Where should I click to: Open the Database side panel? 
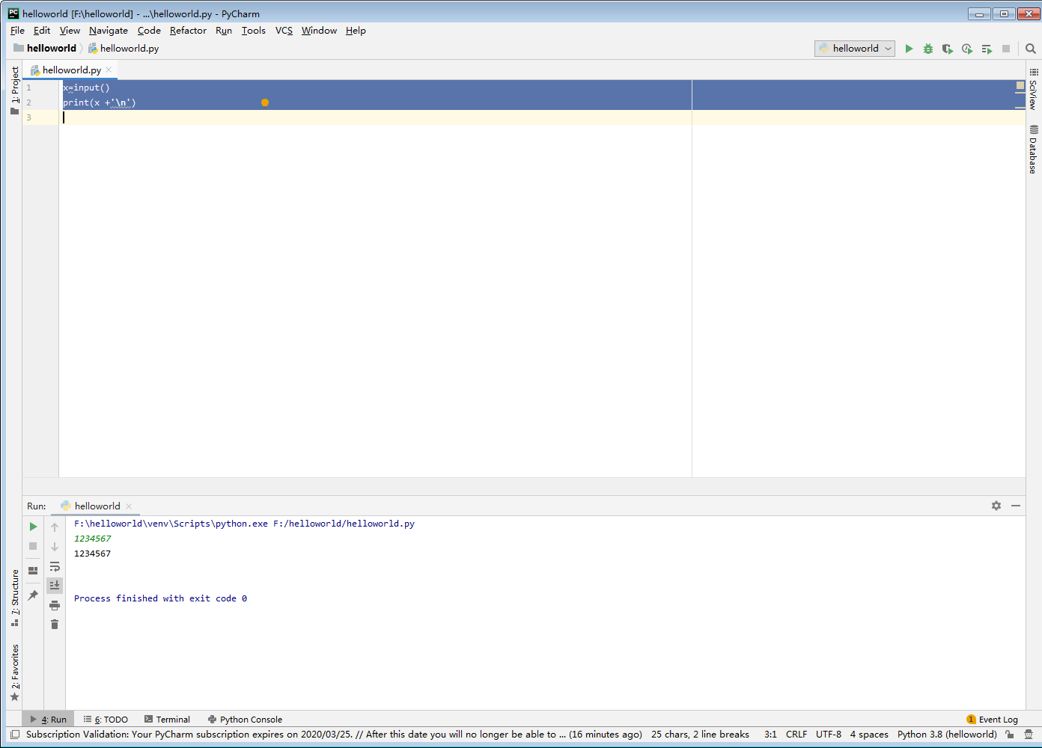pos(1033,149)
